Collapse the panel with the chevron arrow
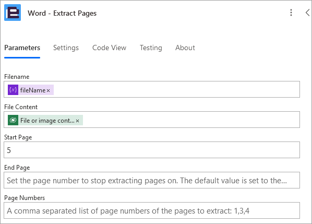The height and width of the screenshot is (224, 312). (x=307, y=13)
